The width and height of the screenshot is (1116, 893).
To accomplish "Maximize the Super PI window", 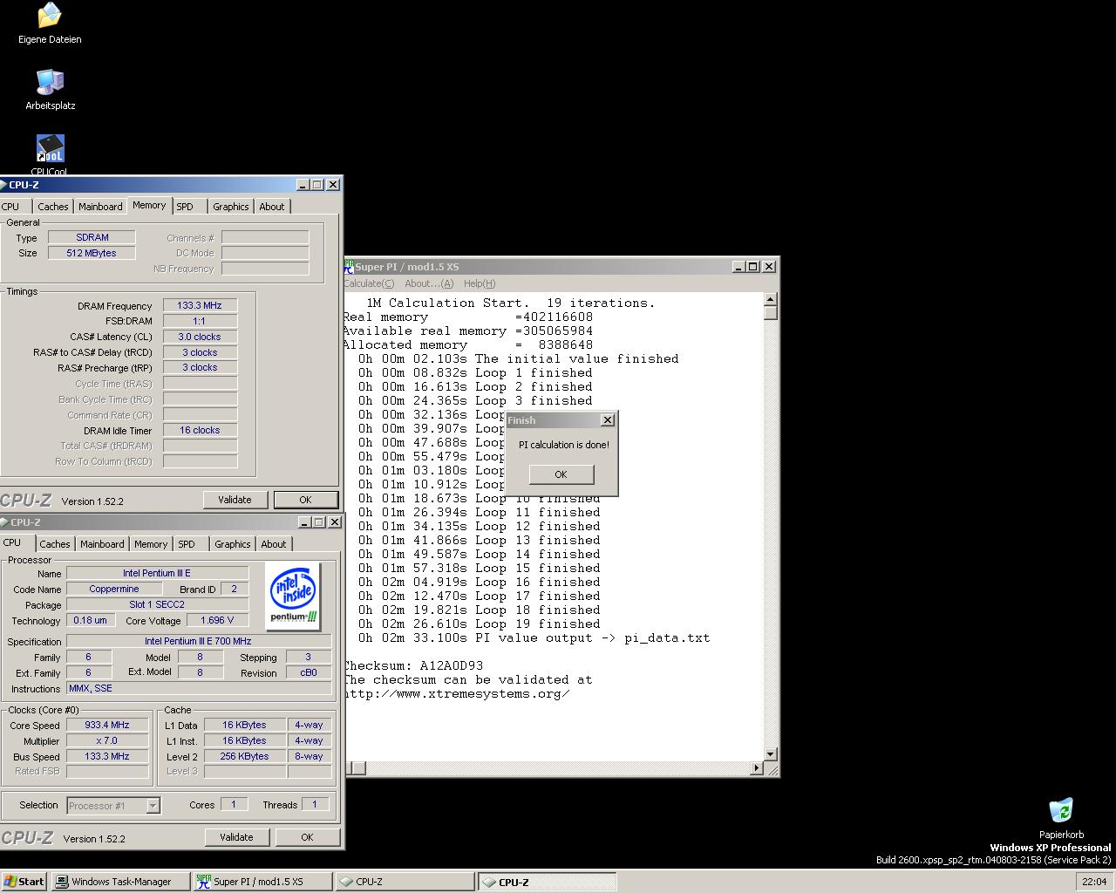I will click(752, 266).
